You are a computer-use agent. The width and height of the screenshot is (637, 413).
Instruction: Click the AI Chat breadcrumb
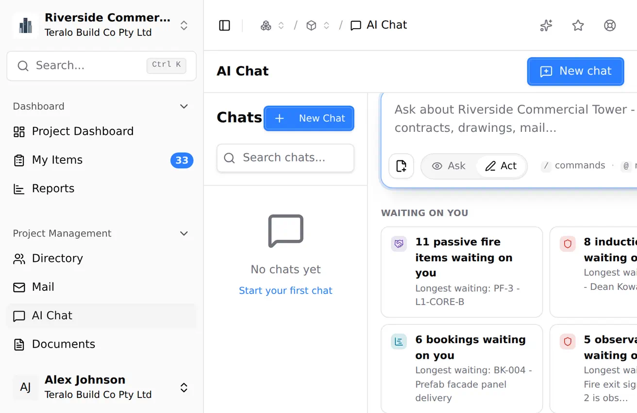point(379,25)
